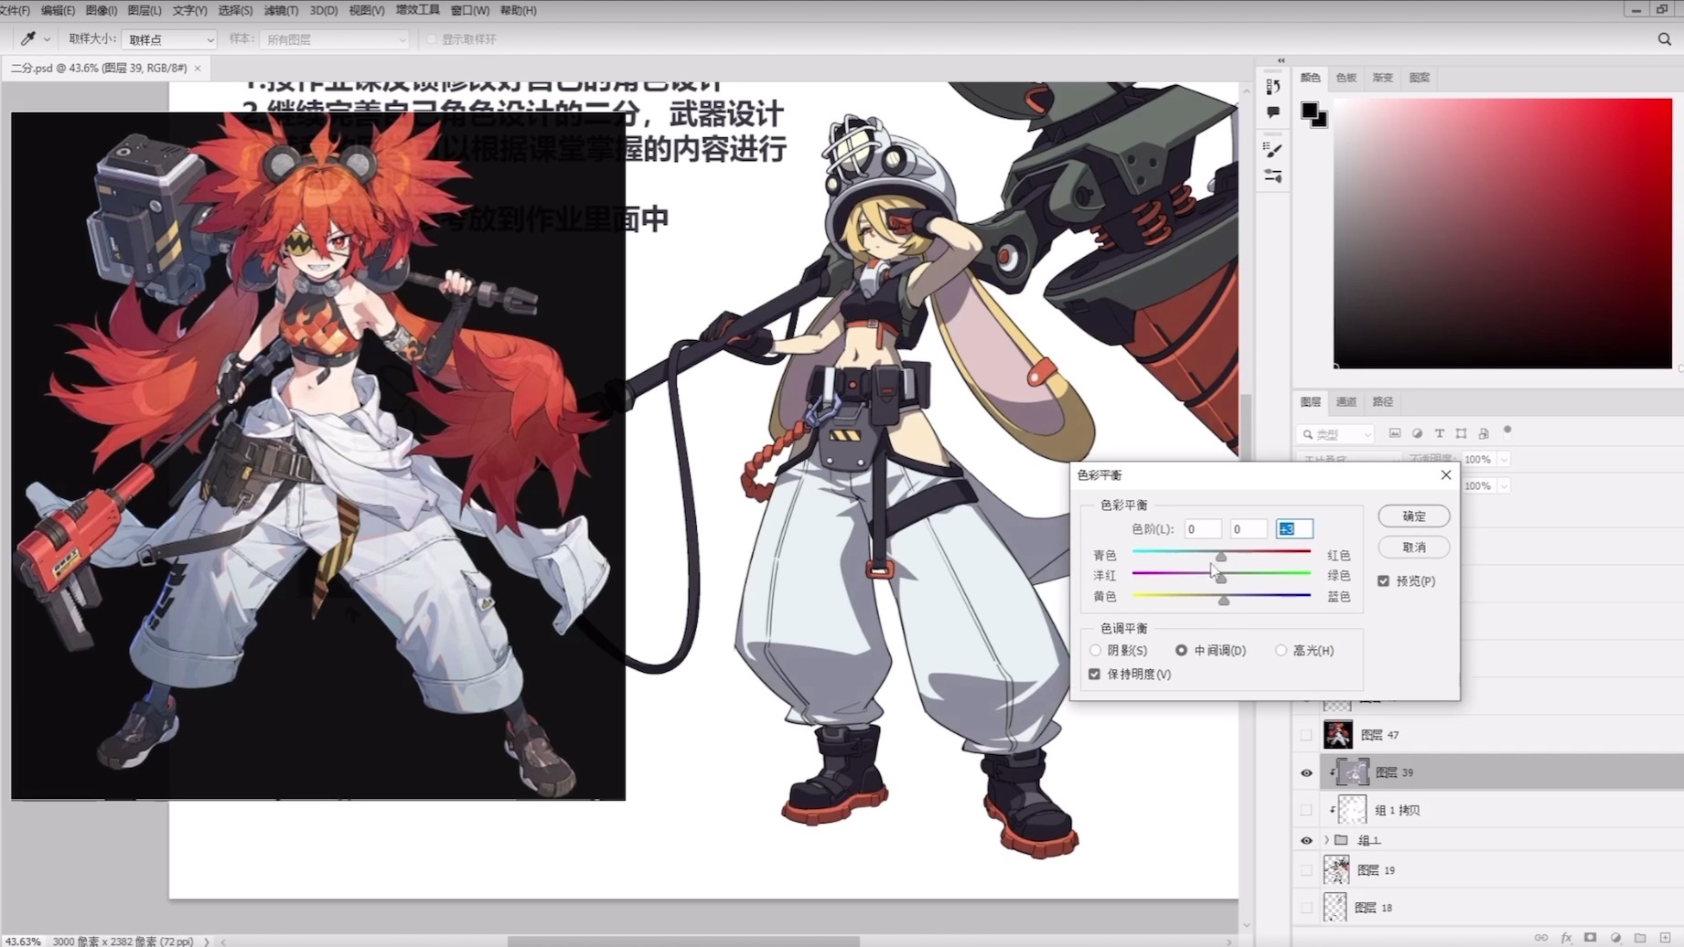The image size is (1684, 947).
Task: Click the highlighted third 色阶 input field
Action: coord(1294,529)
